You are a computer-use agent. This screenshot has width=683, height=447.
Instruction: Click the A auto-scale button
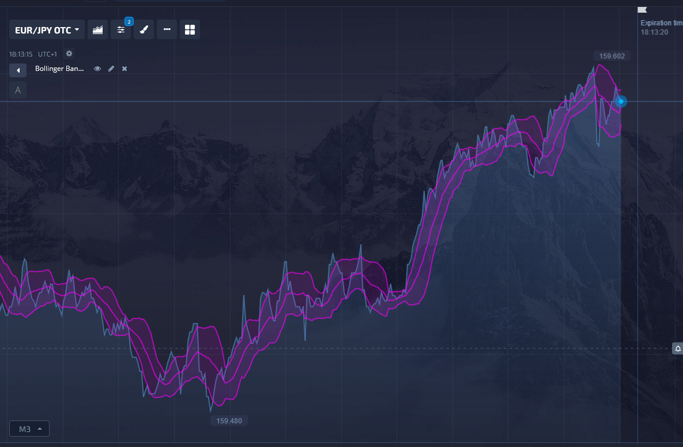(18, 90)
